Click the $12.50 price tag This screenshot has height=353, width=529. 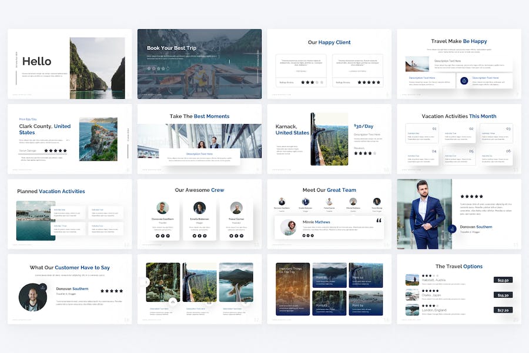[503, 280]
